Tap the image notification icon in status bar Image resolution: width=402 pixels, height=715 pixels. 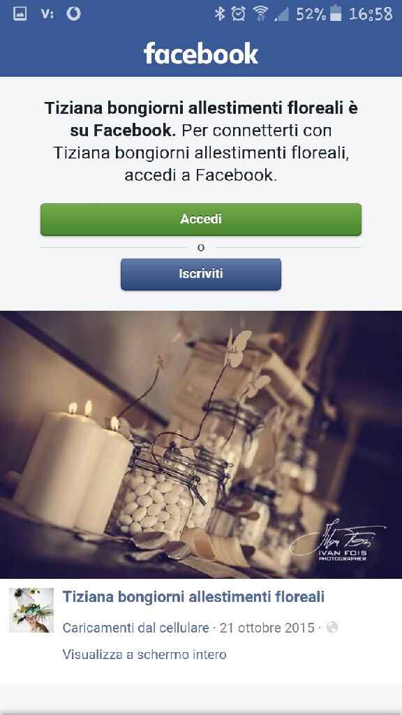click(x=20, y=14)
